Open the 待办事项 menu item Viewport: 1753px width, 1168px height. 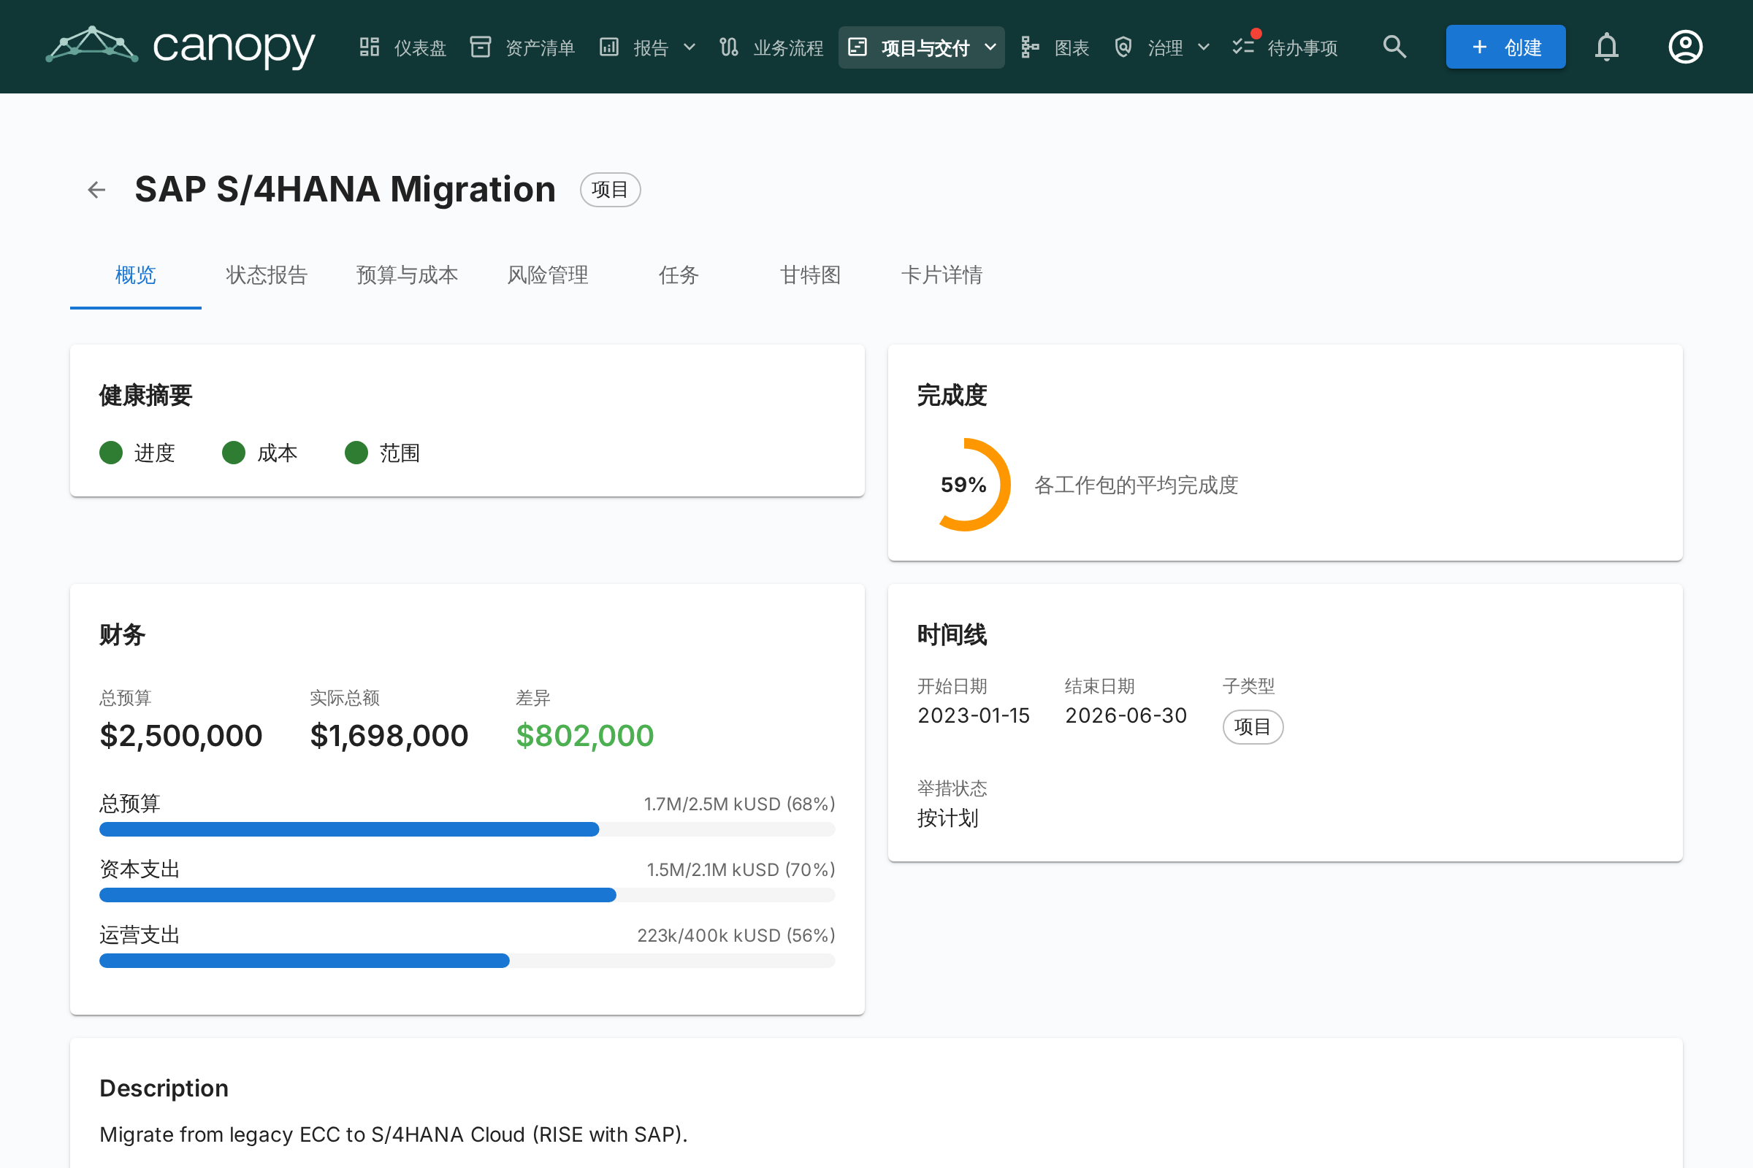(1286, 47)
